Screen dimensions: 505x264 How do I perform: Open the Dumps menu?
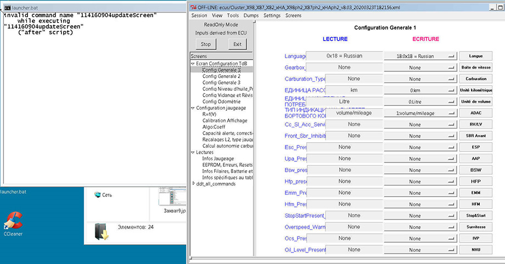(251, 15)
